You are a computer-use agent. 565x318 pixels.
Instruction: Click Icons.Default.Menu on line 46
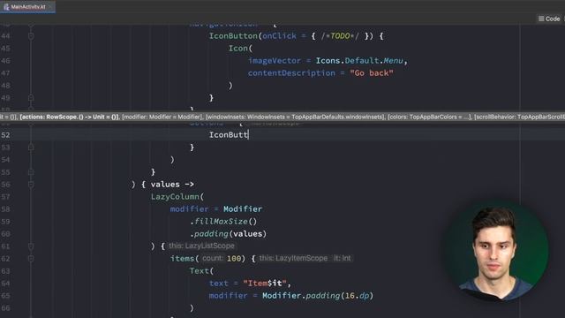click(x=359, y=61)
